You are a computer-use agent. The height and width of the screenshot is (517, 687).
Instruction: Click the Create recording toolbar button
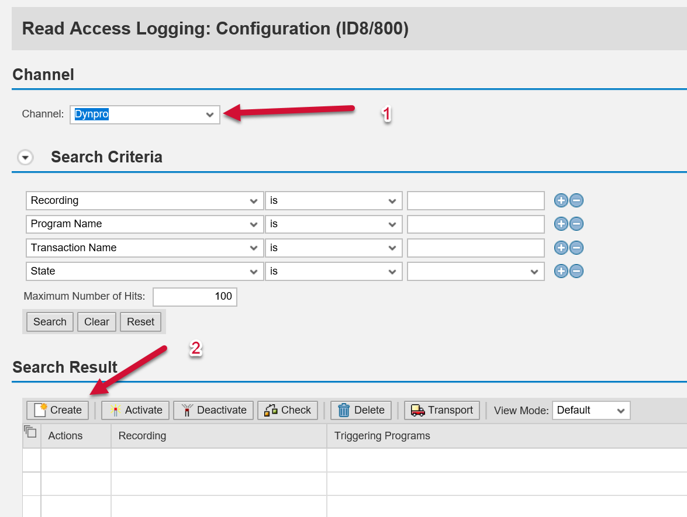pyautogui.click(x=58, y=410)
